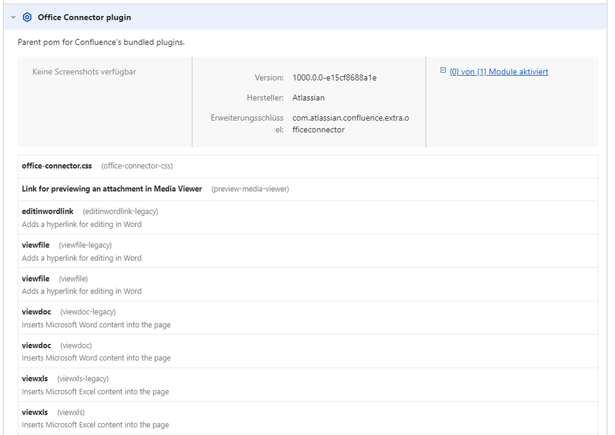Click version value 1000.0.0-e15cf8688a1e

point(334,78)
